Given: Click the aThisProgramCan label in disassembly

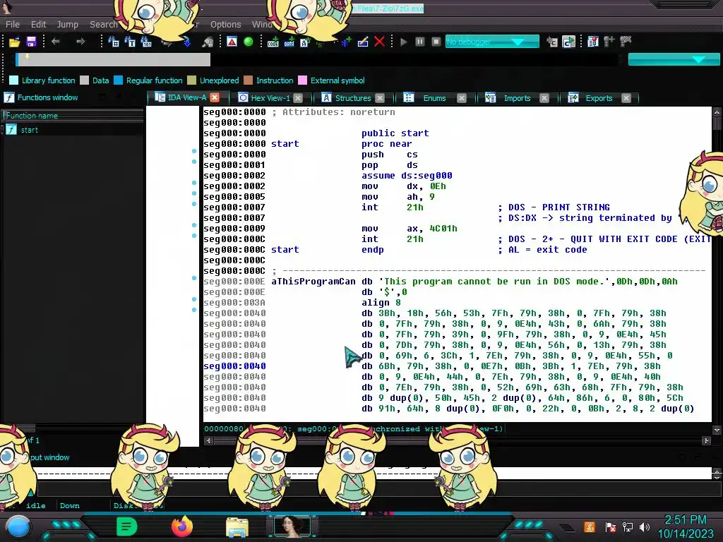Looking at the screenshot, I should click(x=313, y=282).
